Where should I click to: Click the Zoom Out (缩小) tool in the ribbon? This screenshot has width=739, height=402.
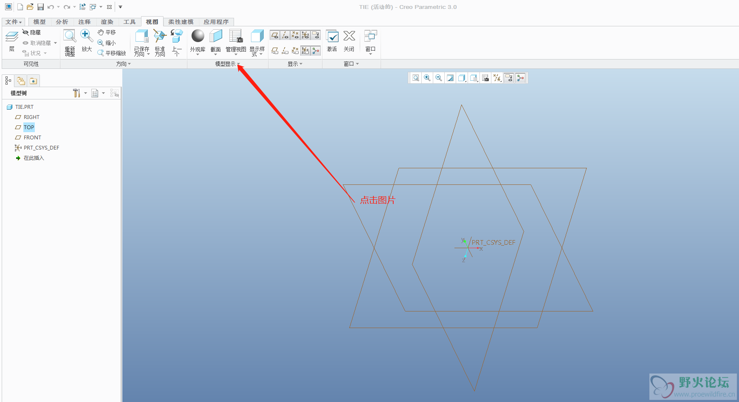(x=107, y=43)
